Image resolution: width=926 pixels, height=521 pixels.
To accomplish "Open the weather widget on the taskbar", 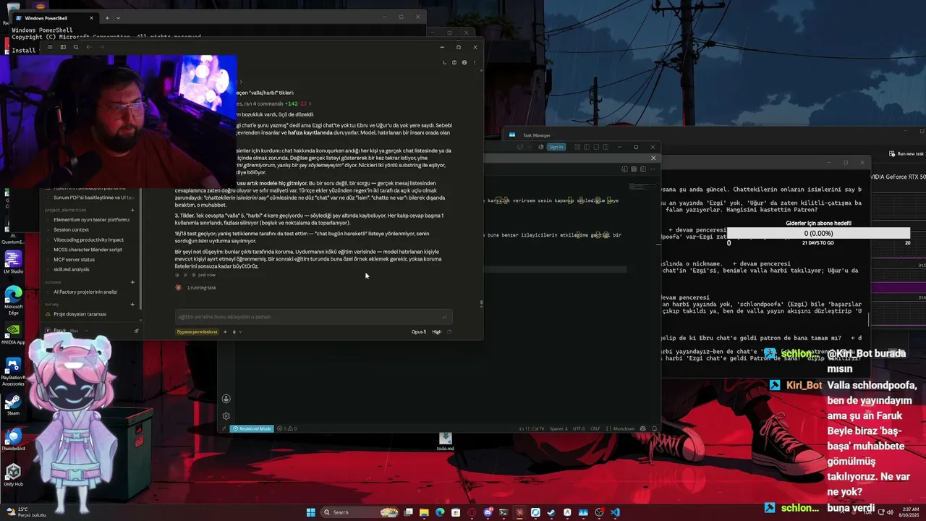I will tap(25, 512).
